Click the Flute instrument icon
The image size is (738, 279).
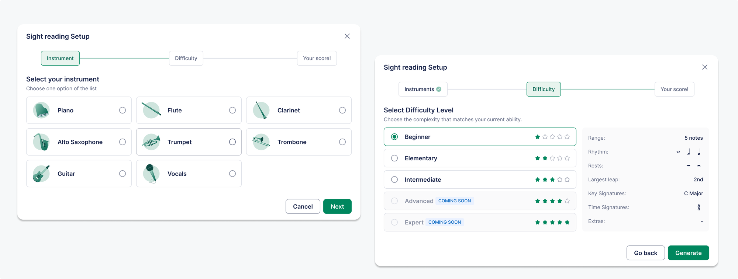coord(151,110)
